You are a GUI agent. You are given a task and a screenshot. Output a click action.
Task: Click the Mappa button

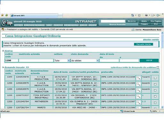pos(144,24)
